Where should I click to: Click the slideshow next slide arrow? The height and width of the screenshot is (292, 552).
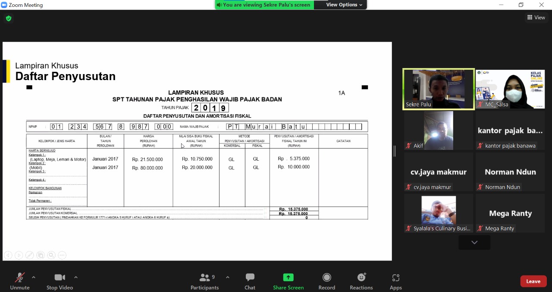click(19, 255)
